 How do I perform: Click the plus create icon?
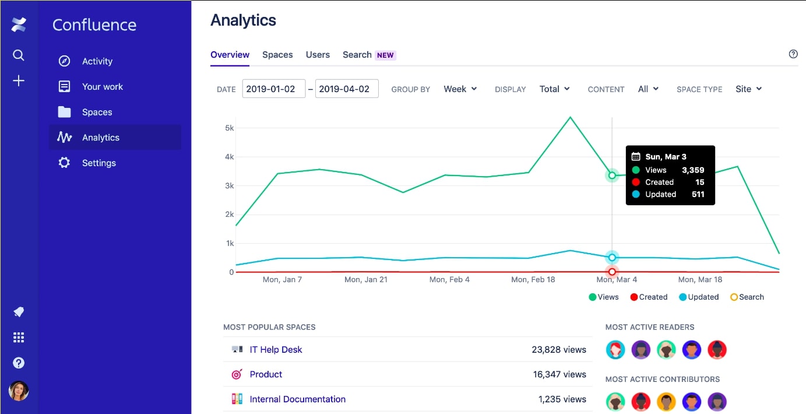coord(19,81)
